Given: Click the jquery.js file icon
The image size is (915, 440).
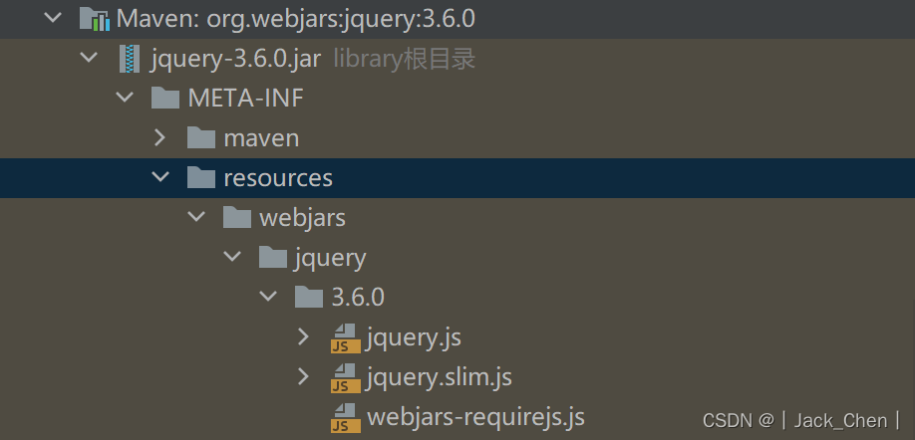Looking at the screenshot, I should (346, 338).
